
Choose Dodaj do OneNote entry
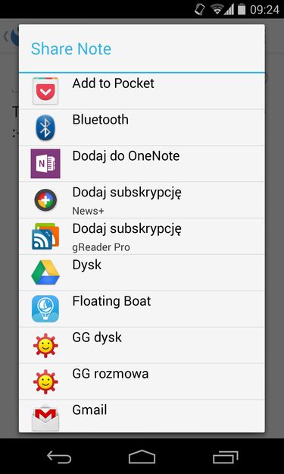142,164
